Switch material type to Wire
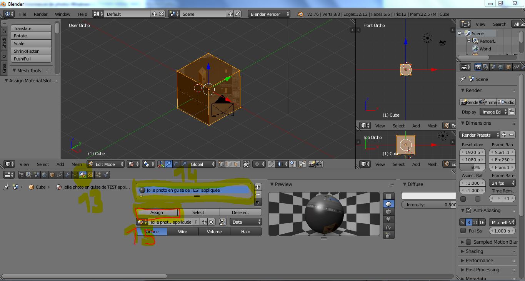Image resolution: width=525 pixels, height=281 pixels. 183,232
